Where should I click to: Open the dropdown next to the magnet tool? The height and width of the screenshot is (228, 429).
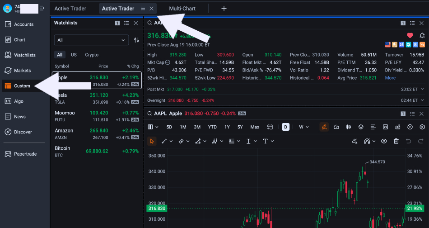coord(374,141)
